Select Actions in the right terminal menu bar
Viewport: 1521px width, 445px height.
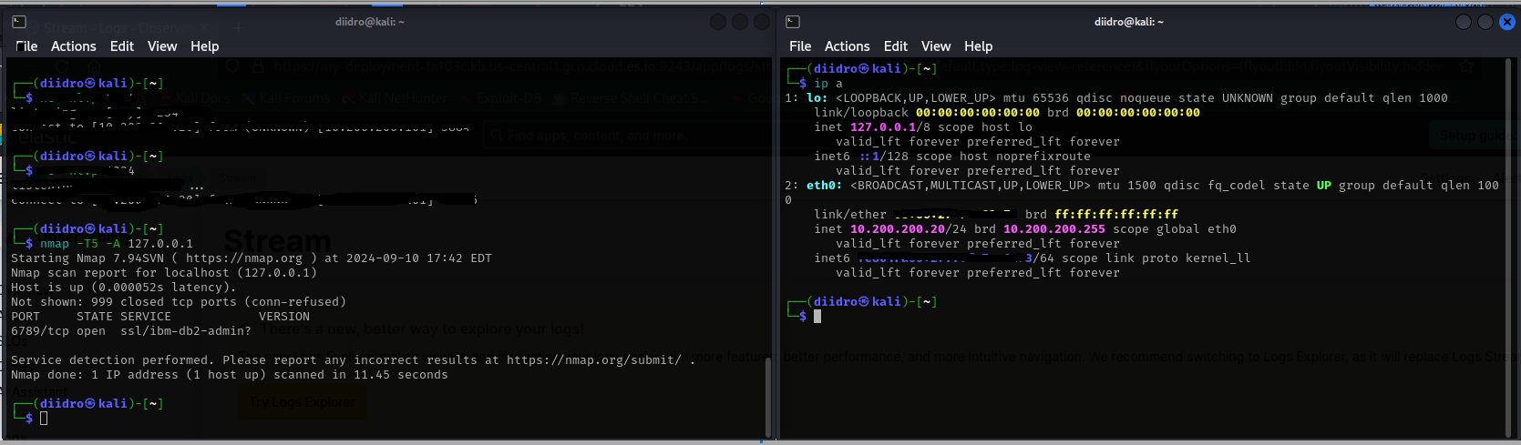(847, 46)
